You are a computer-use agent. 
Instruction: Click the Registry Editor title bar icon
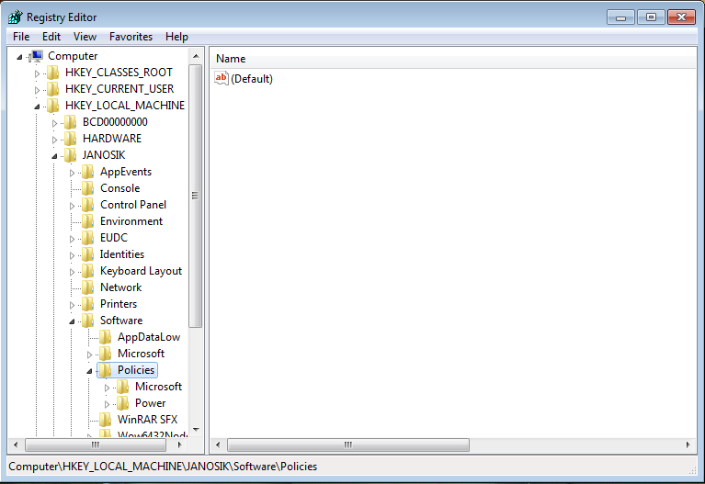(16, 17)
